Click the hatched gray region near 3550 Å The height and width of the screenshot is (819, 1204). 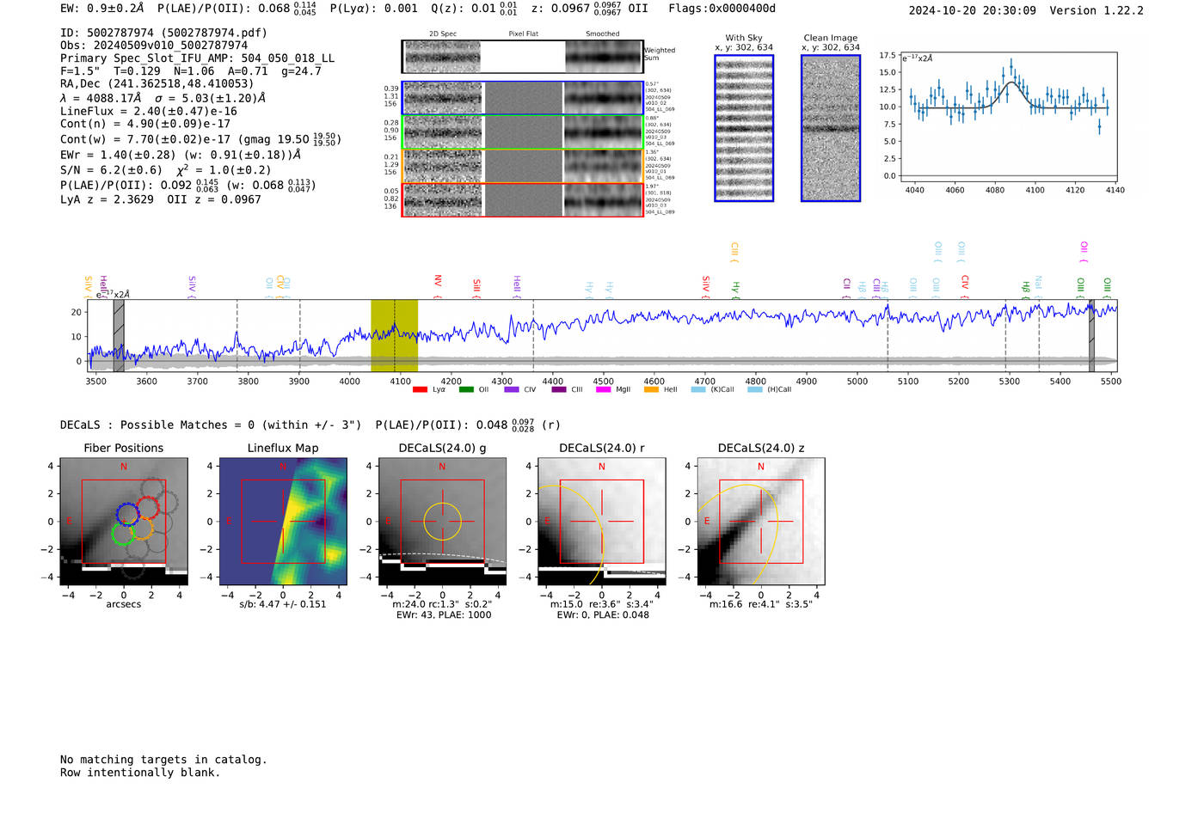click(119, 335)
